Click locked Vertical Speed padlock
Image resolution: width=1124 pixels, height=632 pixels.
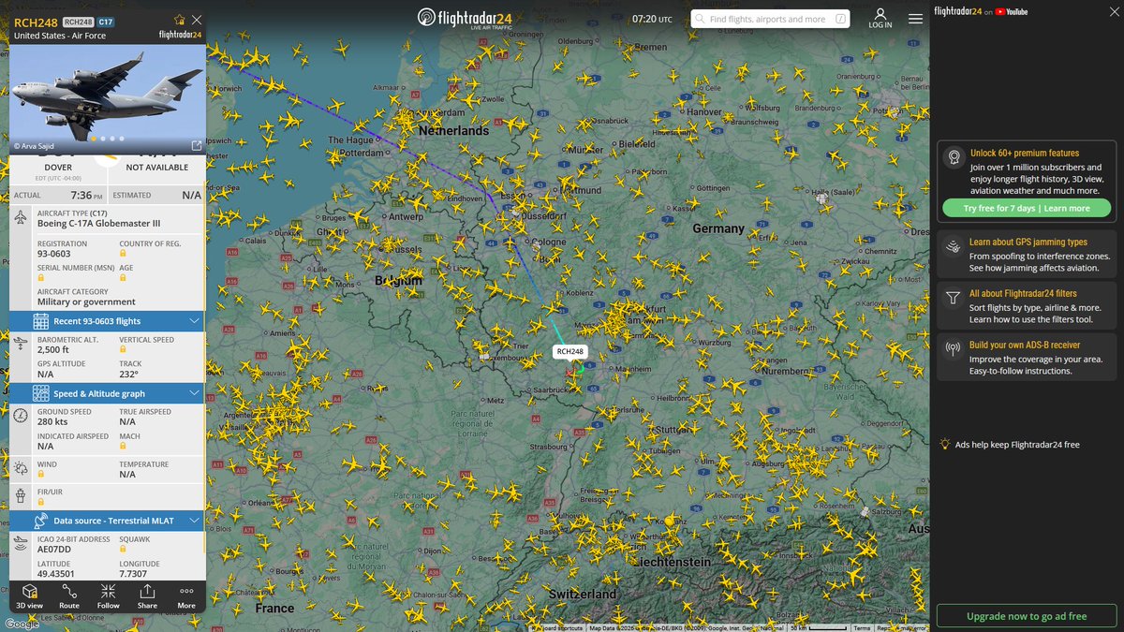pyautogui.click(x=123, y=350)
